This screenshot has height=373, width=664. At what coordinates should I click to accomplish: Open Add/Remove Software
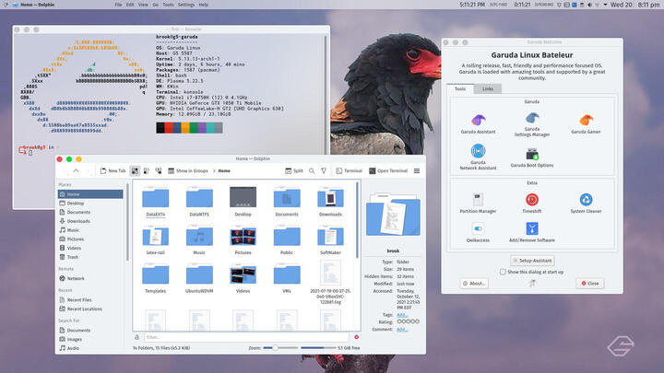click(x=532, y=232)
